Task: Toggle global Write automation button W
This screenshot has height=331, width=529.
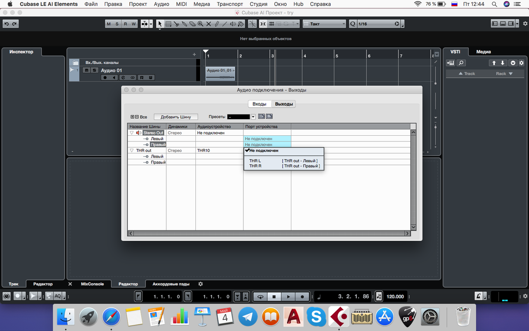Action: [x=133, y=24]
